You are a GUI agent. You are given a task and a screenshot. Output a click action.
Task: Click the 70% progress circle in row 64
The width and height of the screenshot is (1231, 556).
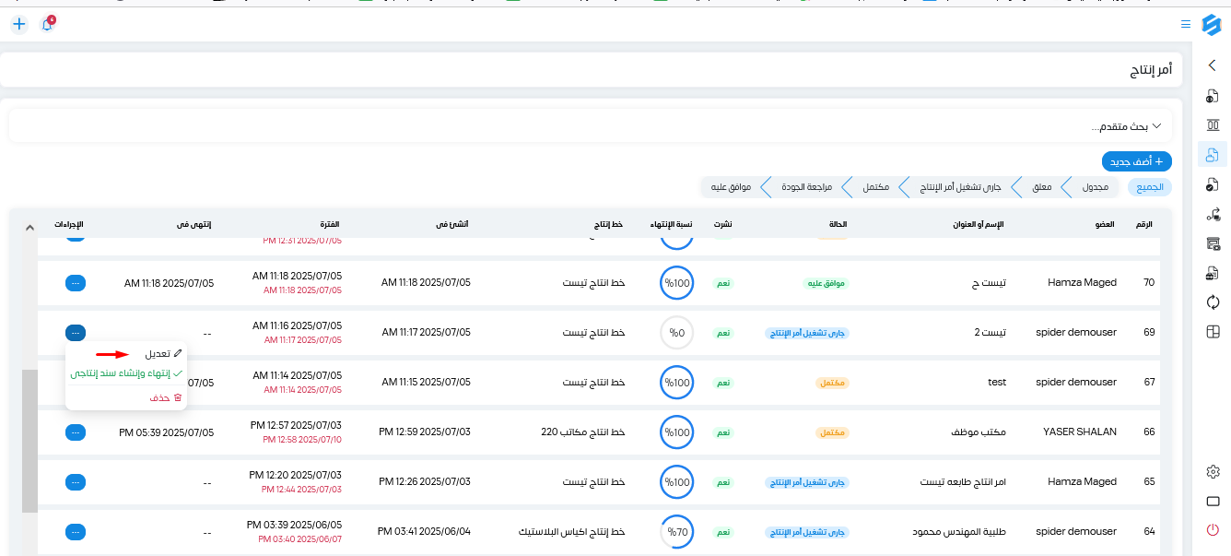click(x=676, y=531)
